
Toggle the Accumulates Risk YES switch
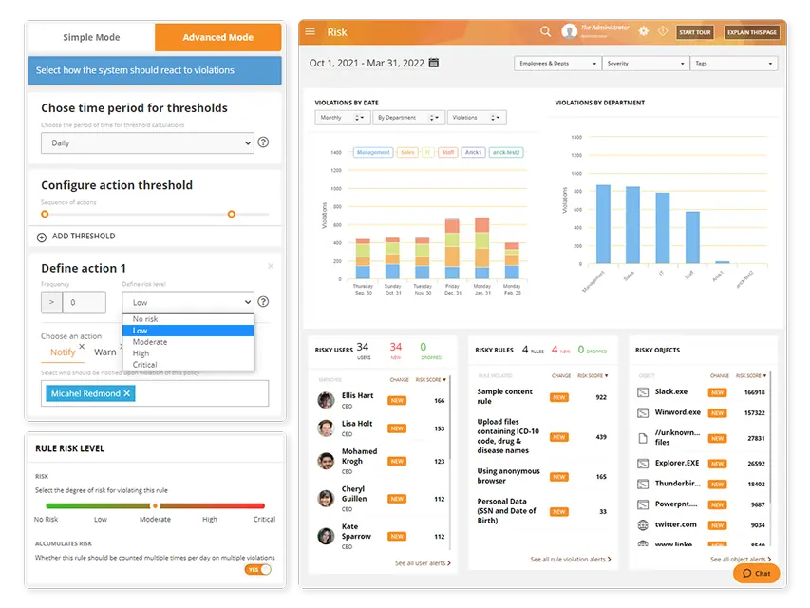click(x=257, y=569)
